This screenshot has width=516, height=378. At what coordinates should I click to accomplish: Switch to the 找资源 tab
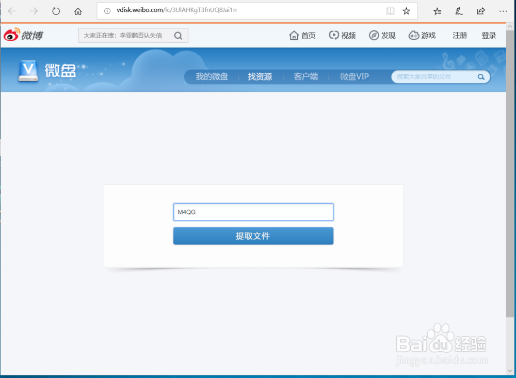[260, 76]
